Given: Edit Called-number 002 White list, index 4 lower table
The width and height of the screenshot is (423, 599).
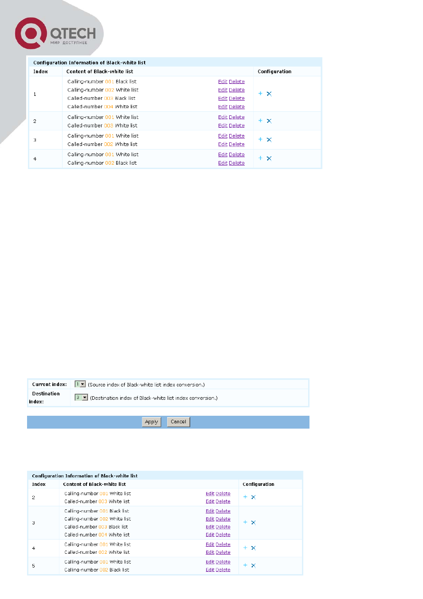Looking at the screenshot, I should [210, 552].
